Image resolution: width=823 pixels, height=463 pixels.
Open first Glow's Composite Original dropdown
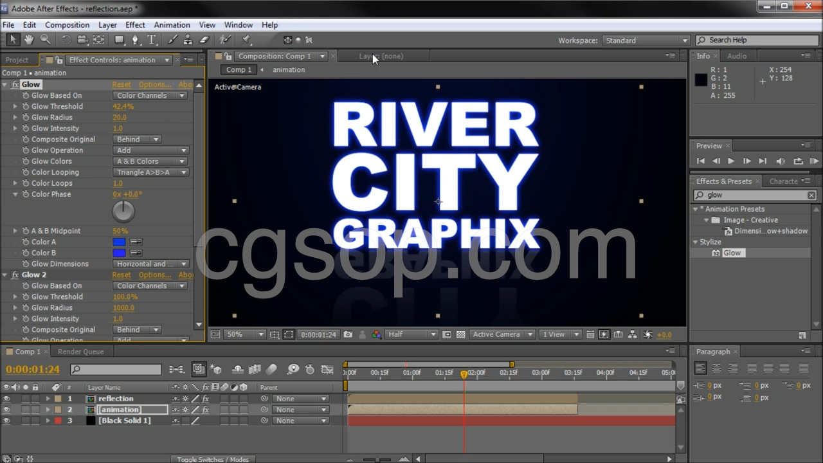[x=137, y=140]
